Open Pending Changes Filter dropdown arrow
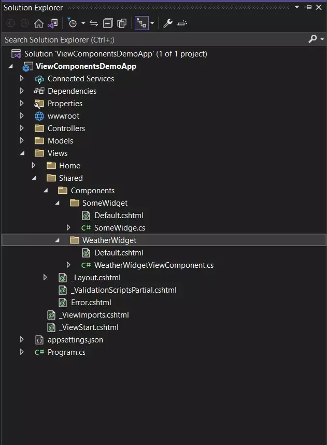This screenshot has height=445, width=327. tap(83, 23)
